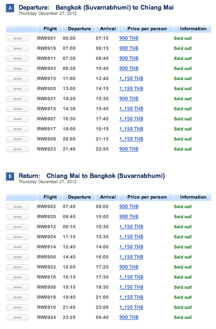Click Price per person header in departure table

pyautogui.click(x=147, y=29)
